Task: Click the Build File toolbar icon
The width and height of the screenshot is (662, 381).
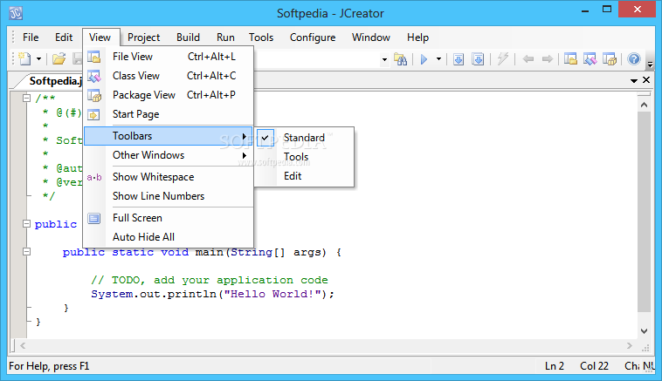Action: 459,59
